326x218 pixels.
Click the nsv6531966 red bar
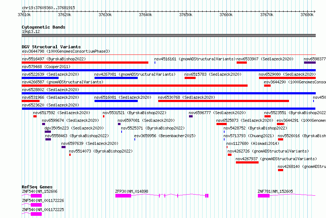(30, 101)
